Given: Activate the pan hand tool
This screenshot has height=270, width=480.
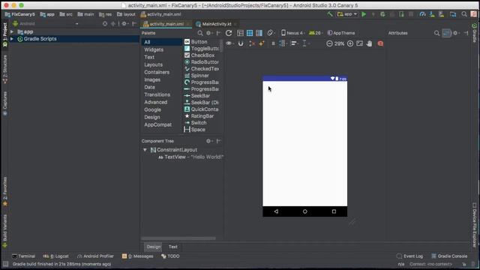Looking at the screenshot, I should [370, 43].
